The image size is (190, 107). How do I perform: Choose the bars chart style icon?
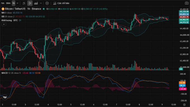coord(24,3)
